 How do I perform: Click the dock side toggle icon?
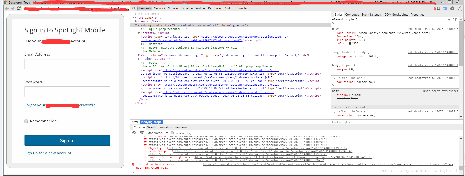pyautogui.click(x=459, y=8)
